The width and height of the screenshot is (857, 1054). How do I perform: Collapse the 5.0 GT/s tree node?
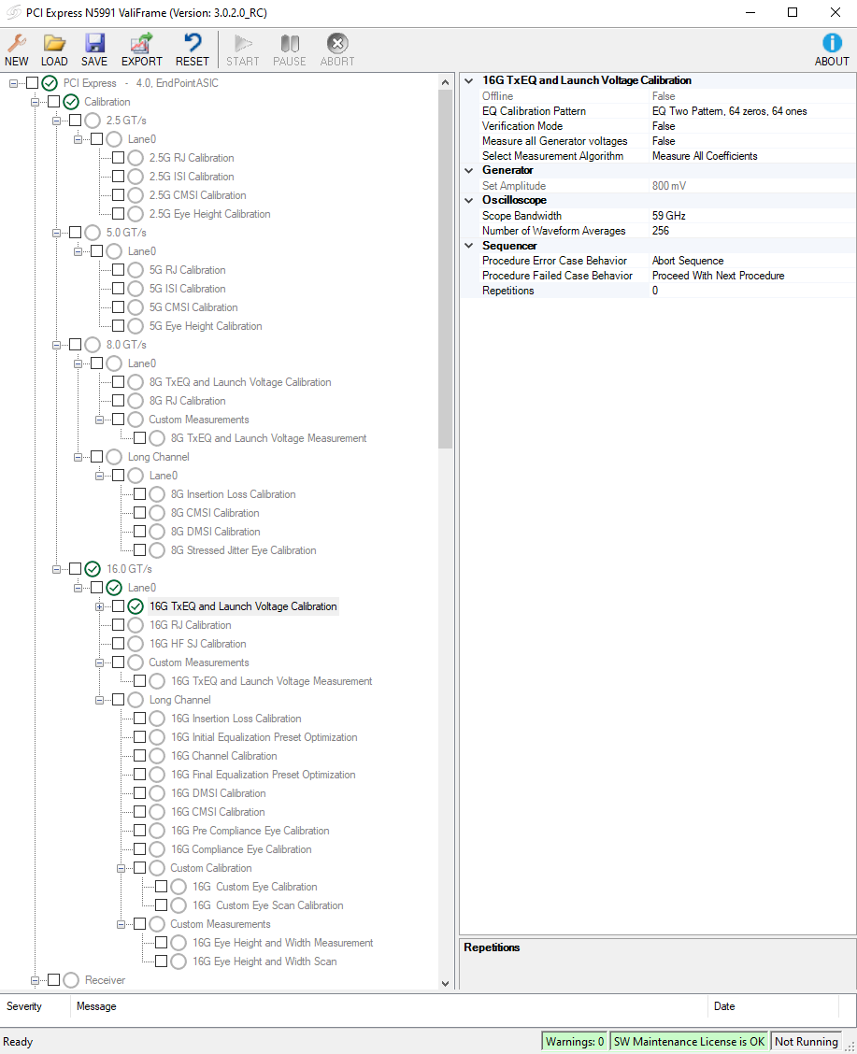[x=56, y=234]
